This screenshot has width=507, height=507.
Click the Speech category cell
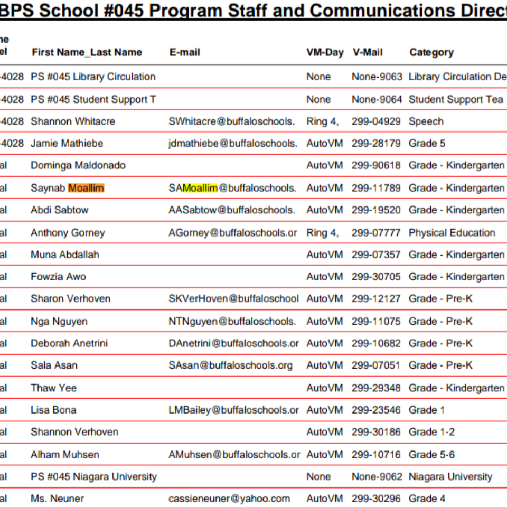(426, 121)
